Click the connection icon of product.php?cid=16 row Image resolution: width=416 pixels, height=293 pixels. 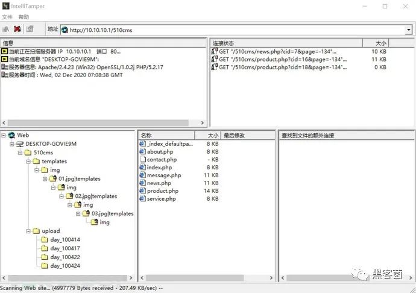point(215,59)
